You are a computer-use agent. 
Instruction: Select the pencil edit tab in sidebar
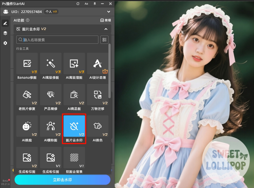coord(5,23)
